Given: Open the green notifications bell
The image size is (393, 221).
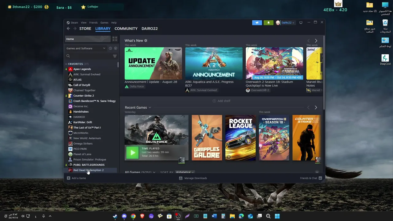Looking at the screenshot, I should [268, 23].
